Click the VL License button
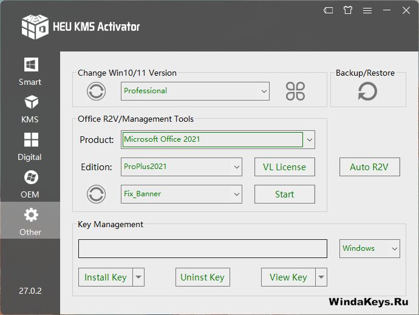This screenshot has height=315, width=419. pyautogui.click(x=285, y=167)
